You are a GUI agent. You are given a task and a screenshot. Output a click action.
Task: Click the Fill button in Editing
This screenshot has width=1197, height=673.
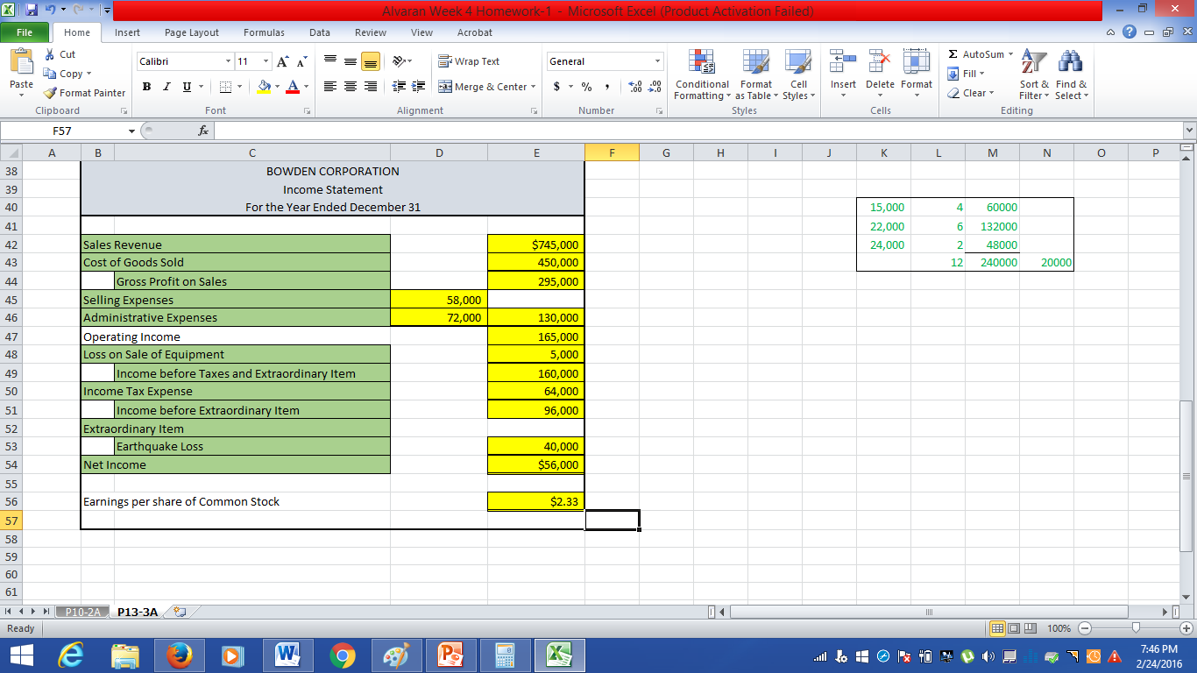click(967, 74)
